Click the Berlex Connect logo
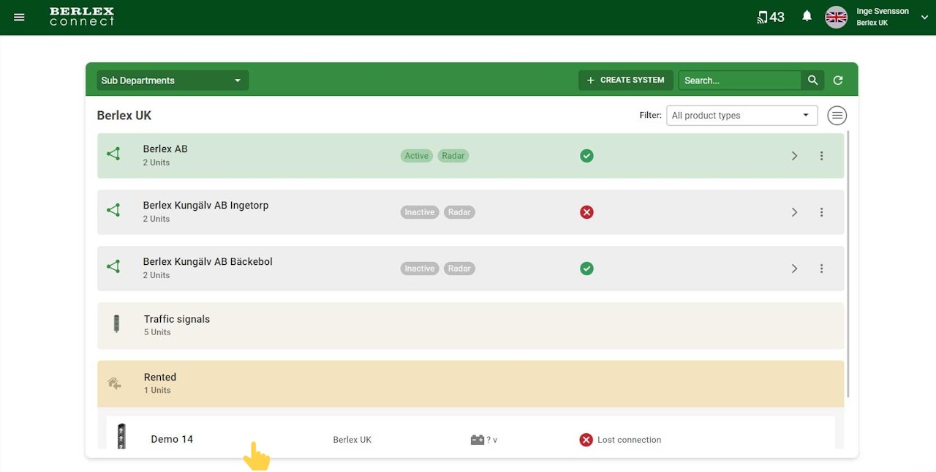The width and height of the screenshot is (936, 472). click(82, 17)
